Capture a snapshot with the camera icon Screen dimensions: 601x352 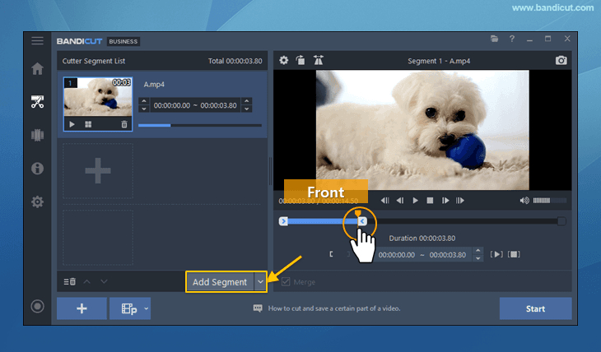pyautogui.click(x=561, y=61)
